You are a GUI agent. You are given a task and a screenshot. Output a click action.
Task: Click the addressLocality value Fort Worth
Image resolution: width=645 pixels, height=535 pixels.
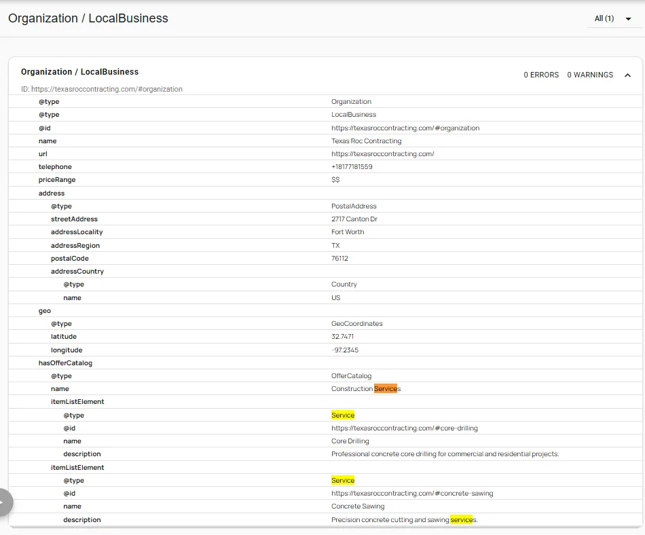point(348,232)
